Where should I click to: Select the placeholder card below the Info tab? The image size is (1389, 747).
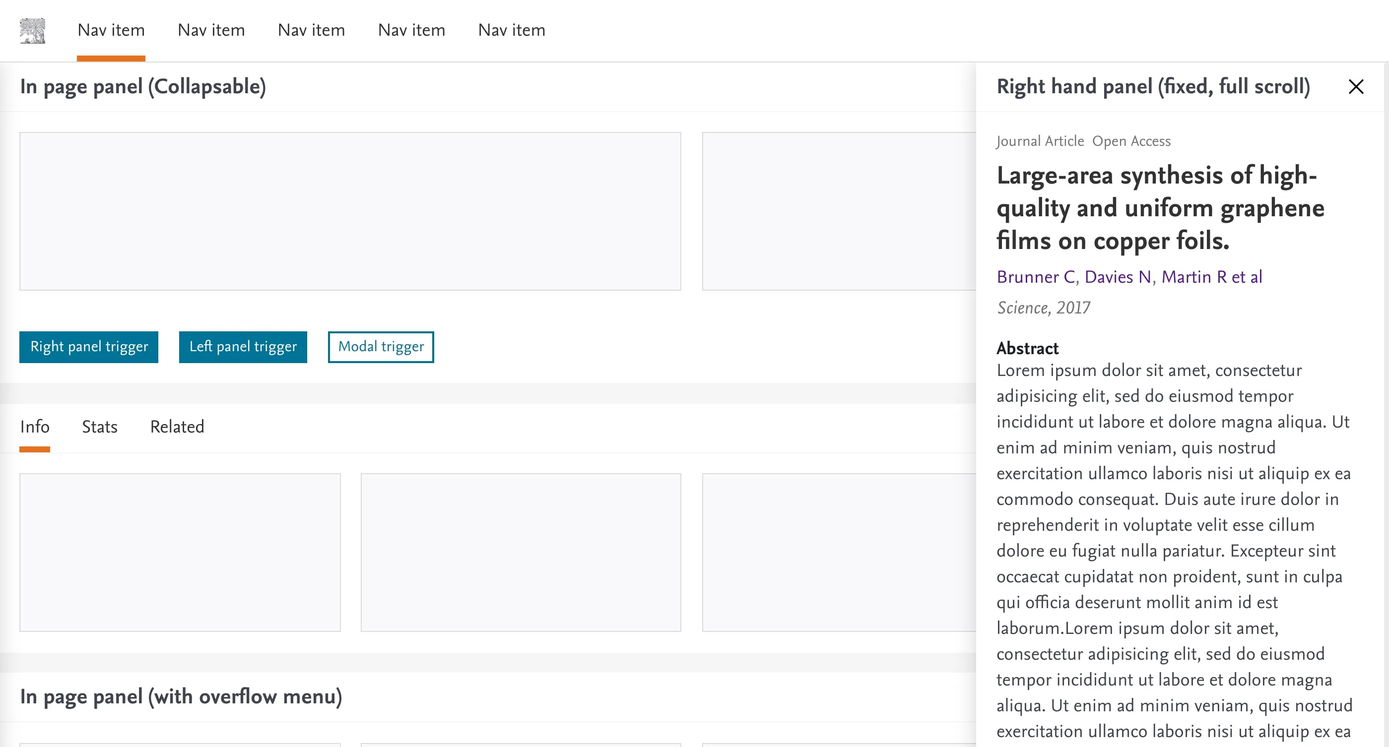pyautogui.click(x=180, y=553)
